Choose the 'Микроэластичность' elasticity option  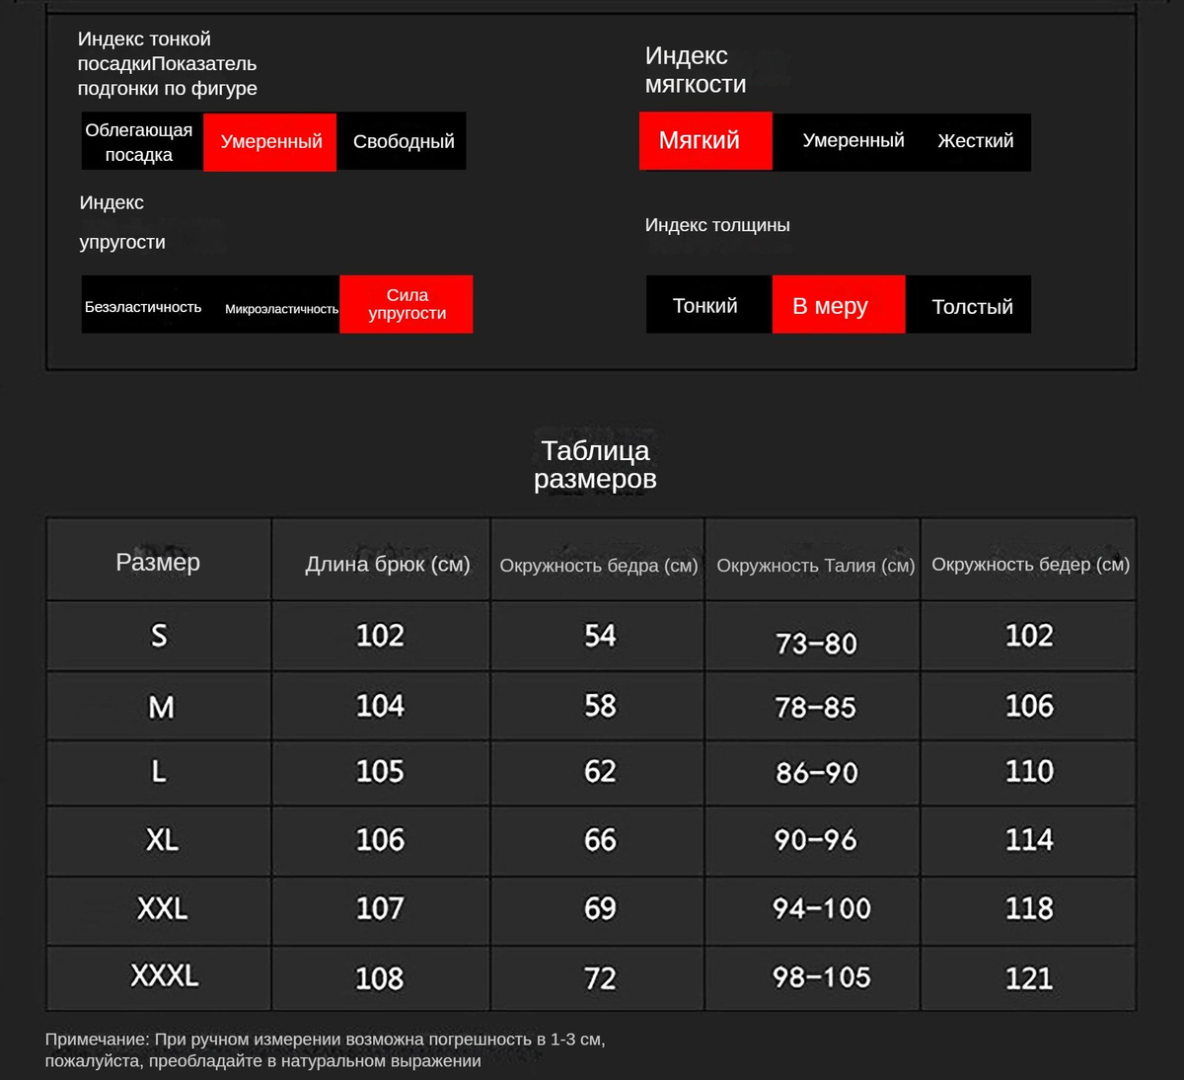pyautogui.click(x=281, y=308)
